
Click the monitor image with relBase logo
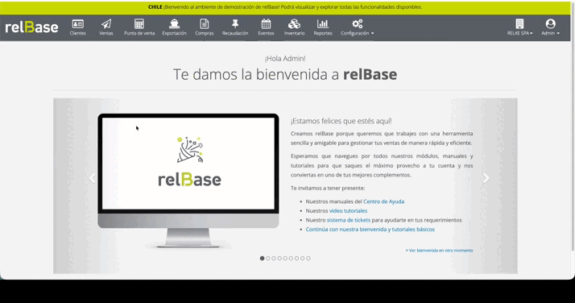pos(188,181)
